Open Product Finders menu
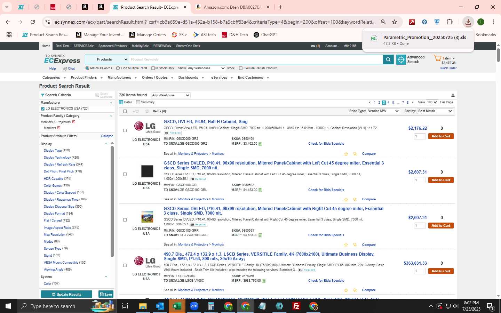This screenshot has width=501, height=313. click(x=87, y=78)
